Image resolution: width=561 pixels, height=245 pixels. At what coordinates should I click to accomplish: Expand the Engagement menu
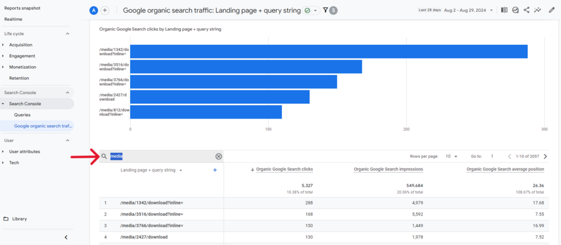22,56
